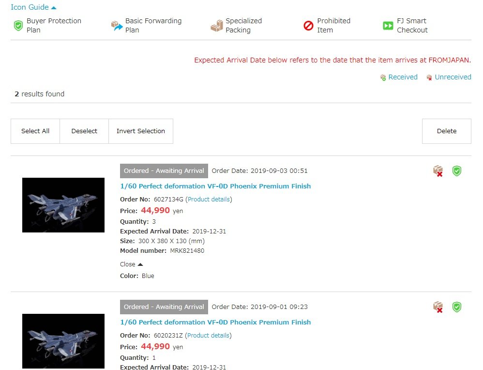The height and width of the screenshot is (370, 483).
Task: Click Order Date 2019-09-03 00:51 text
Action: [x=259, y=171]
